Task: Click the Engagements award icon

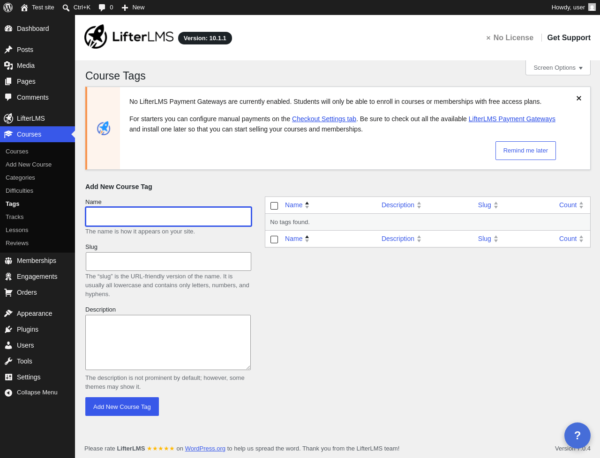Action: 8,276
